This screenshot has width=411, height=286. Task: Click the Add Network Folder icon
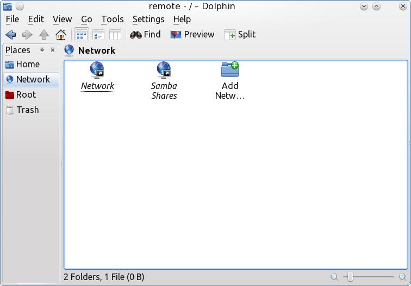click(x=230, y=69)
